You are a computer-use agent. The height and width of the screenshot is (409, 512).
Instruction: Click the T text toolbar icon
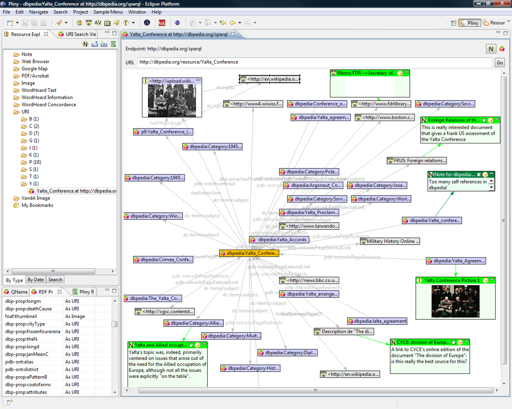[x=126, y=23]
